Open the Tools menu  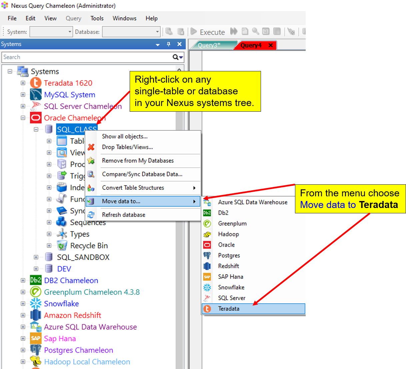[x=97, y=18]
